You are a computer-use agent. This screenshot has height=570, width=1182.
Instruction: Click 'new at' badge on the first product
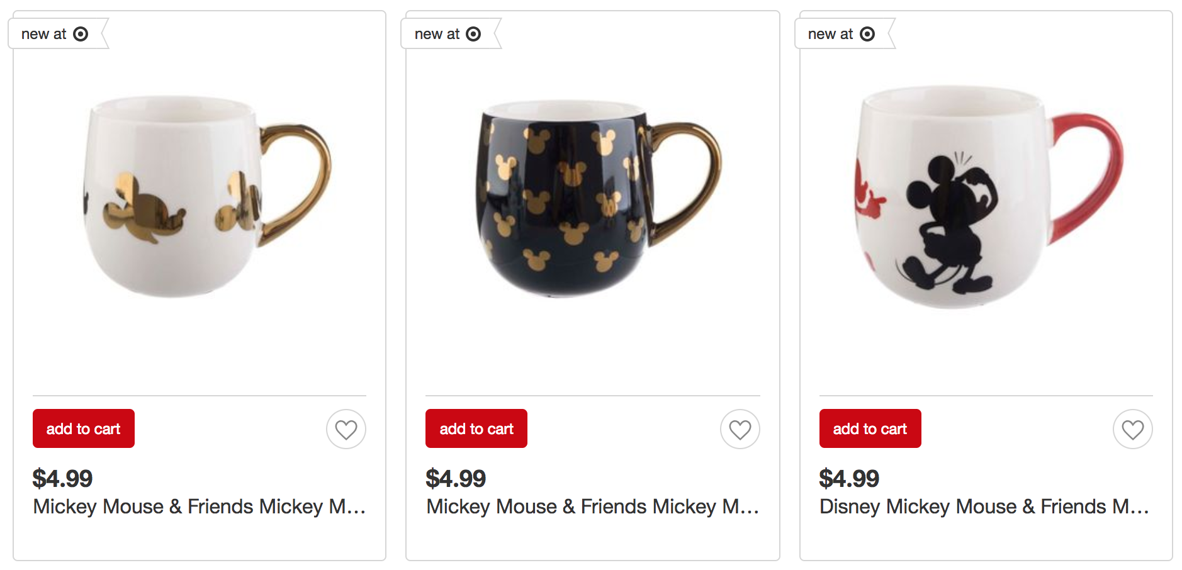44,34
